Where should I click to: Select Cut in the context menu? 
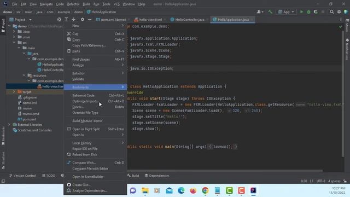[x=95, y=34]
